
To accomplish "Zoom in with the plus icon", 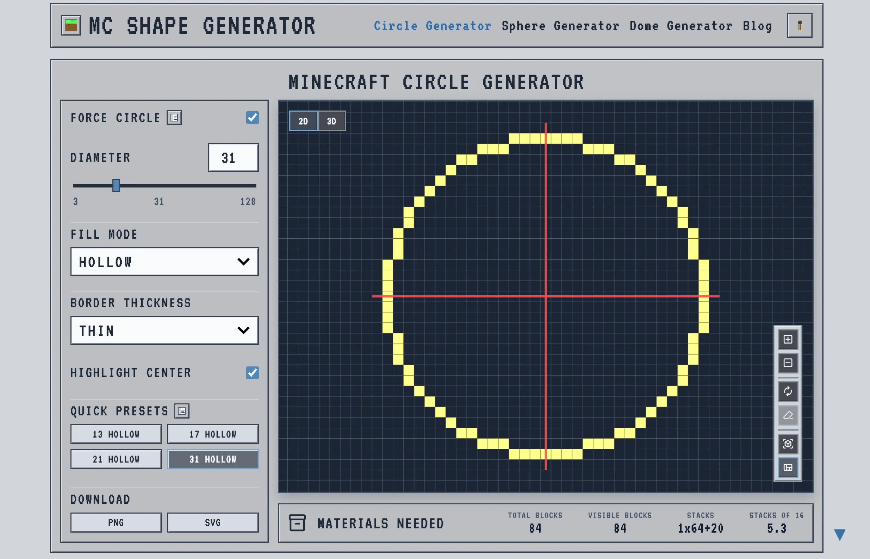I will tap(788, 339).
